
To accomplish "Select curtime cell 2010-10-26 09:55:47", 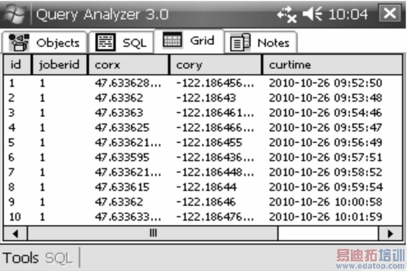I will coord(326,128).
